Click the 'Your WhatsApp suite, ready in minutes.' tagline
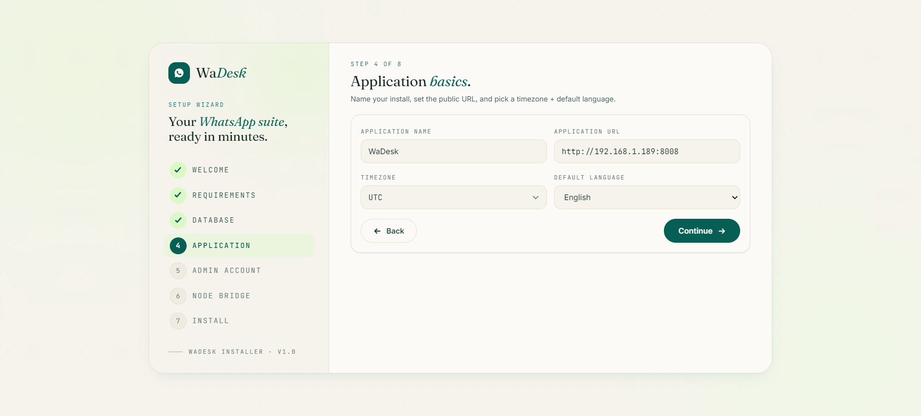This screenshot has height=416, width=921. click(228, 129)
